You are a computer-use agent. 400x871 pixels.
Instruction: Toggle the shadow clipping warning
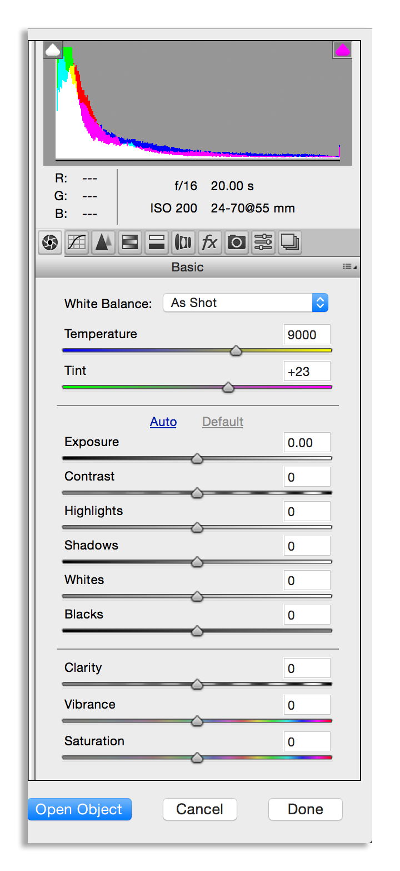53,50
